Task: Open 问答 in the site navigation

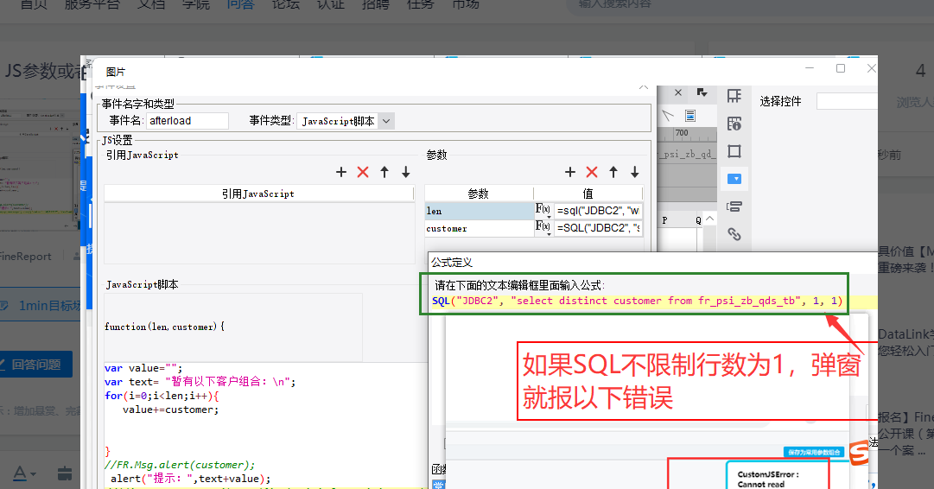Action: (x=241, y=5)
